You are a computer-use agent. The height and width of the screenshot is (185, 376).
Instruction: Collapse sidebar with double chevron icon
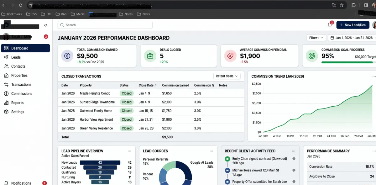tap(46, 25)
